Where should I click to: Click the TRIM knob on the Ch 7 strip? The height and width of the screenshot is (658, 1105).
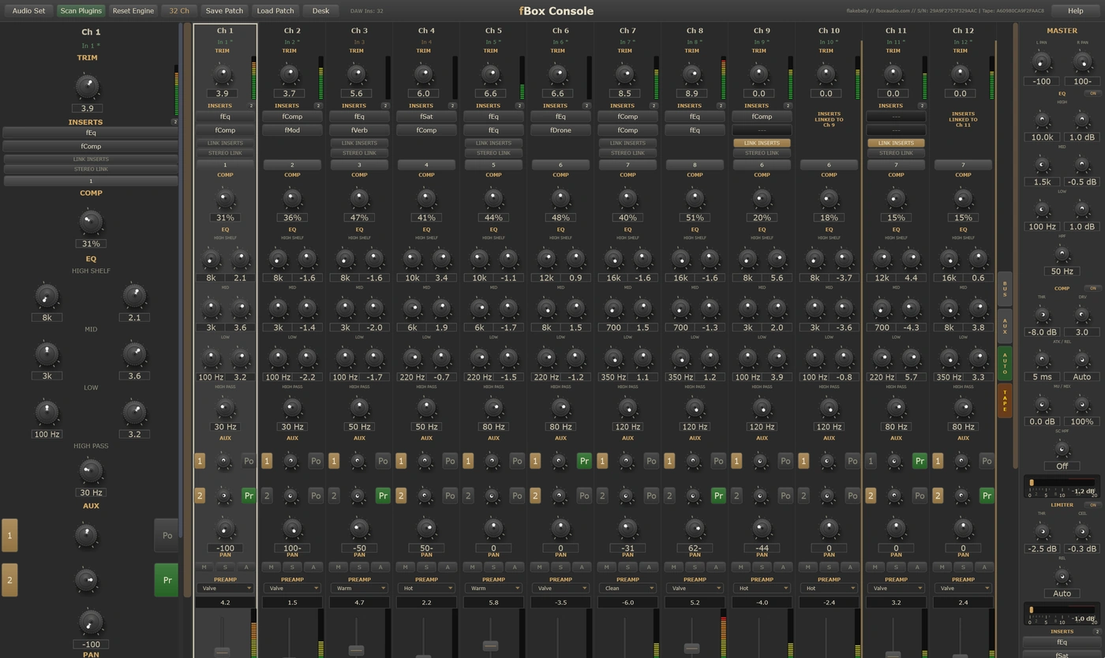pyautogui.click(x=625, y=74)
